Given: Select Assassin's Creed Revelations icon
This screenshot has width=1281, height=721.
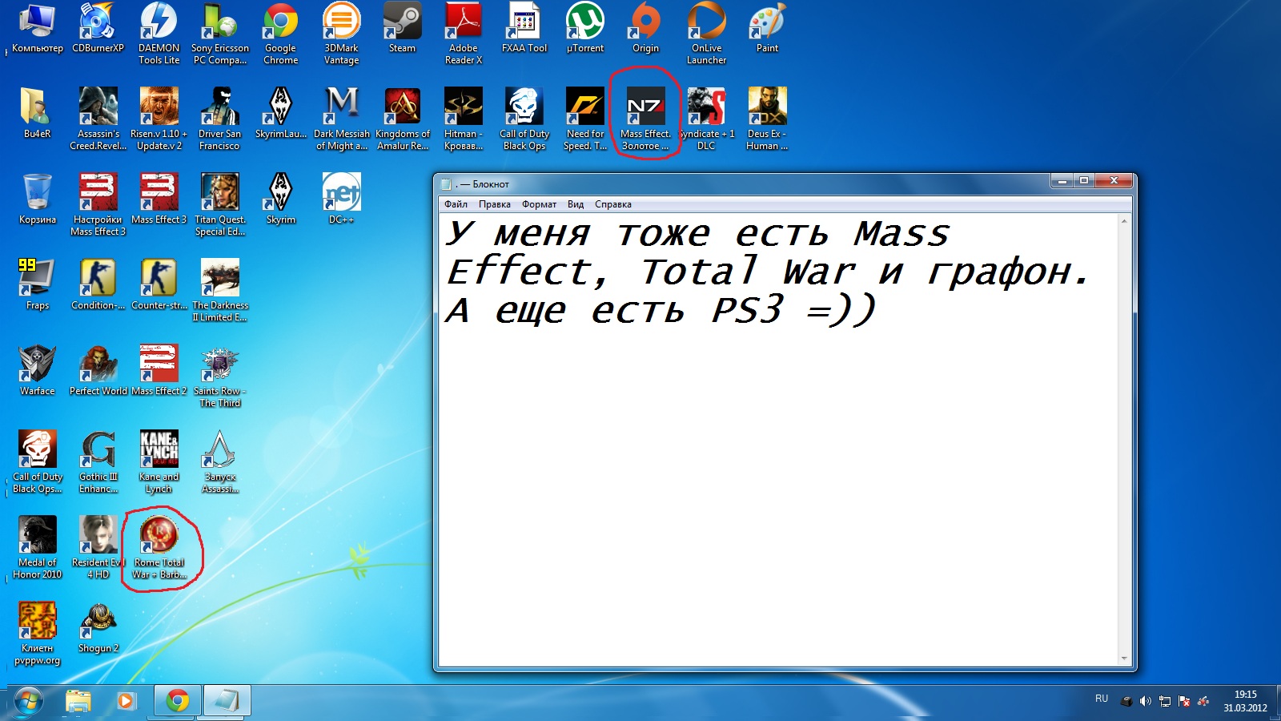Looking at the screenshot, I should (x=98, y=119).
